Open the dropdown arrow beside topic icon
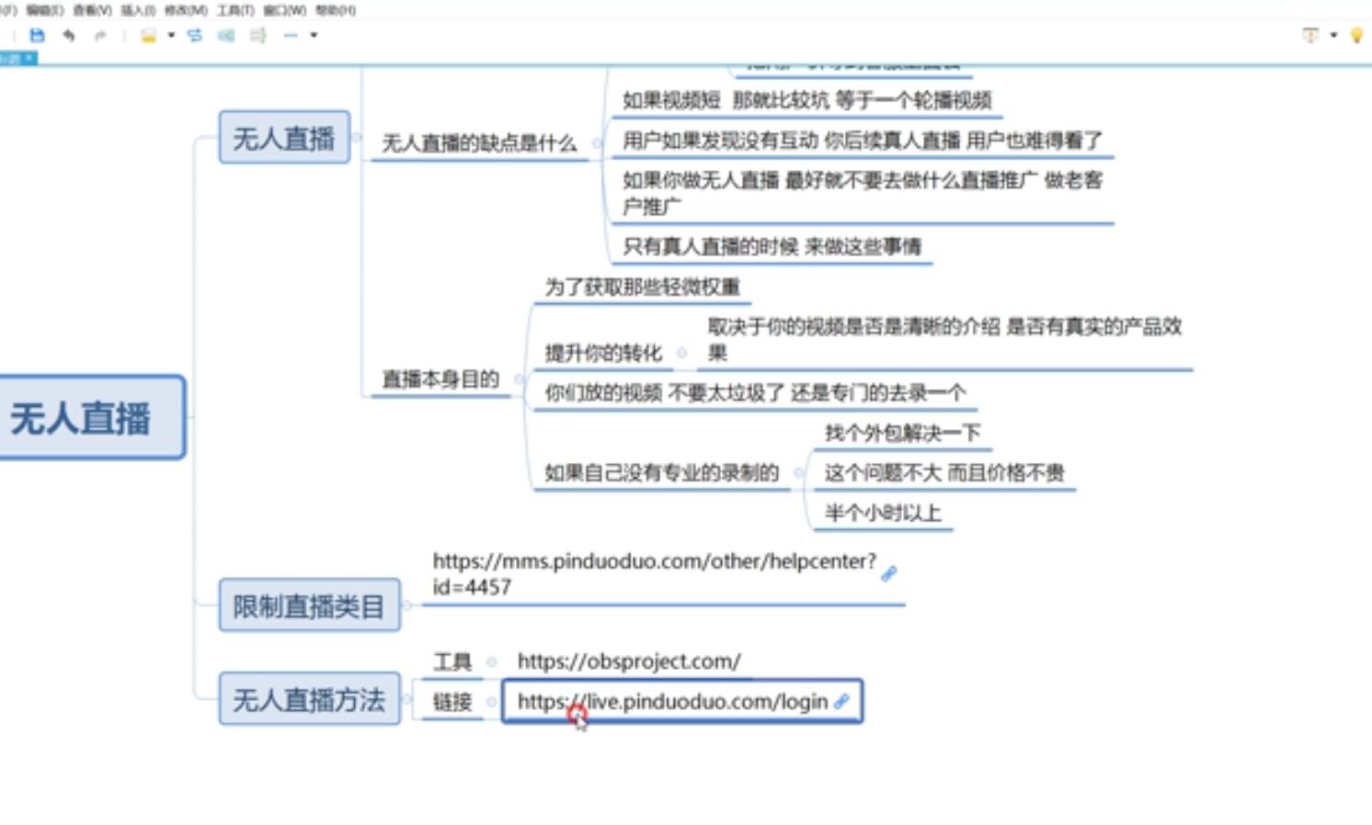This screenshot has width=1372, height=825. [x=171, y=36]
